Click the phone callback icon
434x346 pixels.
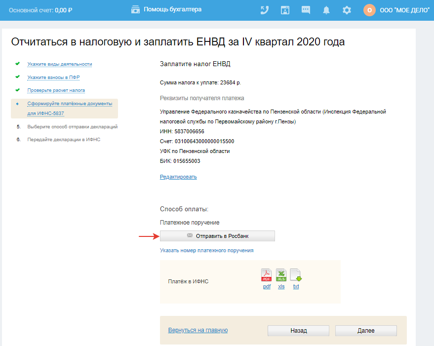[265, 10]
